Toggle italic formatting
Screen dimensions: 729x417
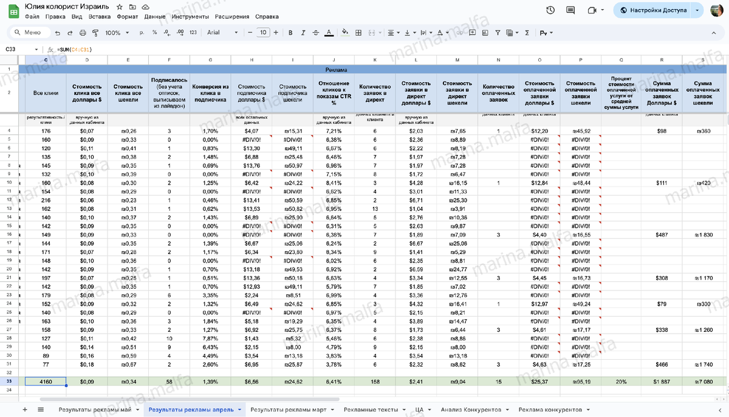click(x=303, y=33)
